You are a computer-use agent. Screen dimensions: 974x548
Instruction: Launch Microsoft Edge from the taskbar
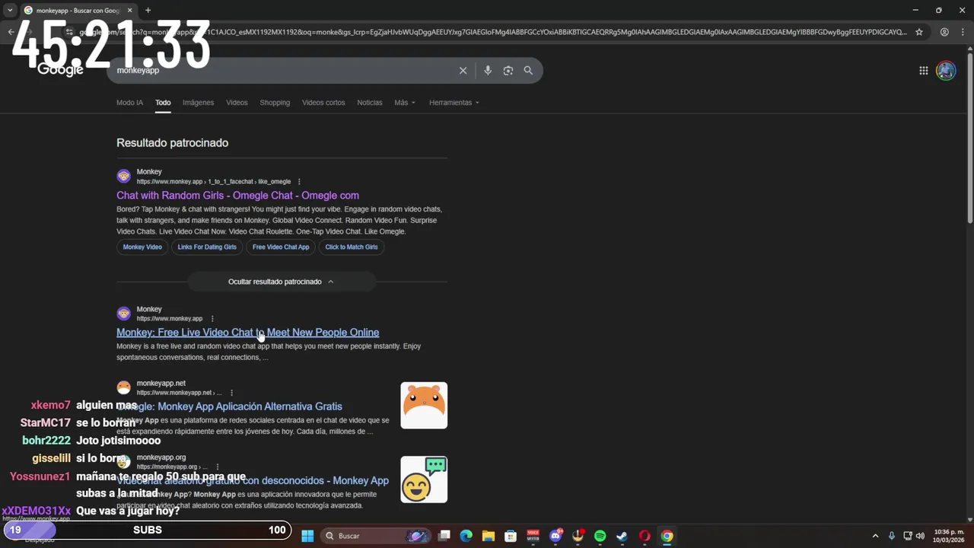point(466,536)
